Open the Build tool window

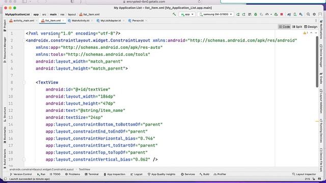204,174
